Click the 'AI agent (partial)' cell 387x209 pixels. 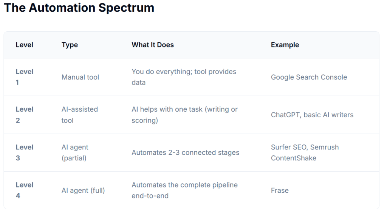click(x=75, y=152)
